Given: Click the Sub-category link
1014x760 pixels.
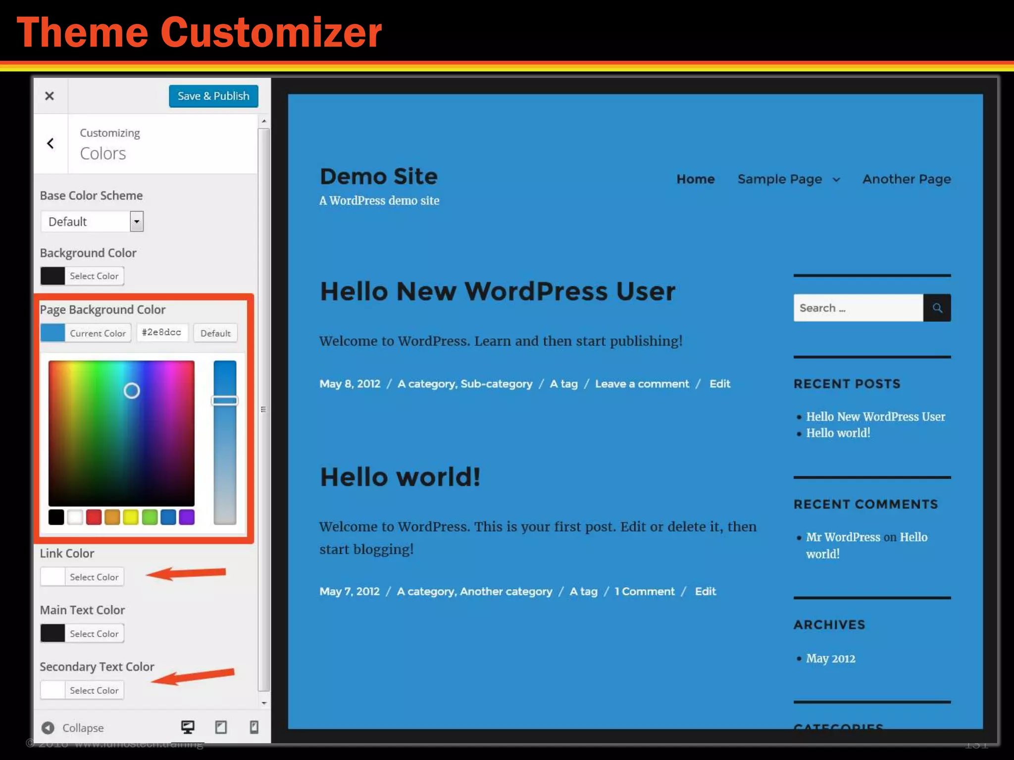Looking at the screenshot, I should click(497, 384).
